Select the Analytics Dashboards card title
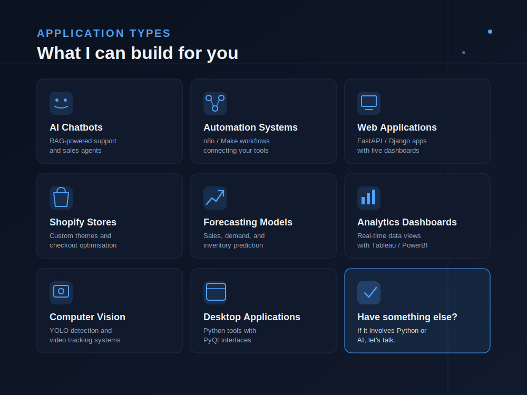 pyautogui.click(x=407, y=222)
